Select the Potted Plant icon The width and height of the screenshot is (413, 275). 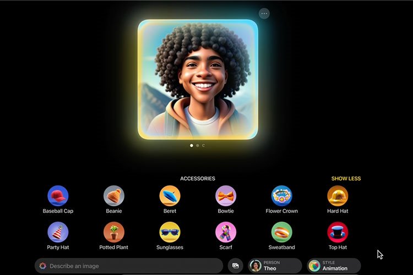point(114,232)
